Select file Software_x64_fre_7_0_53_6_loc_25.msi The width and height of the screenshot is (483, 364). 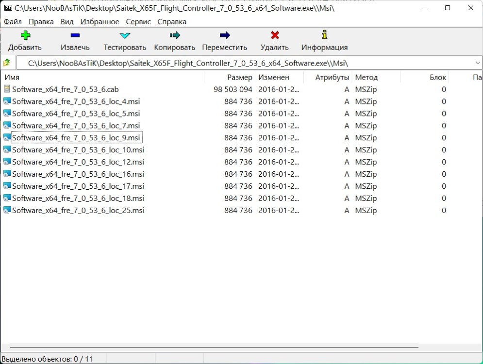point(78,210)
